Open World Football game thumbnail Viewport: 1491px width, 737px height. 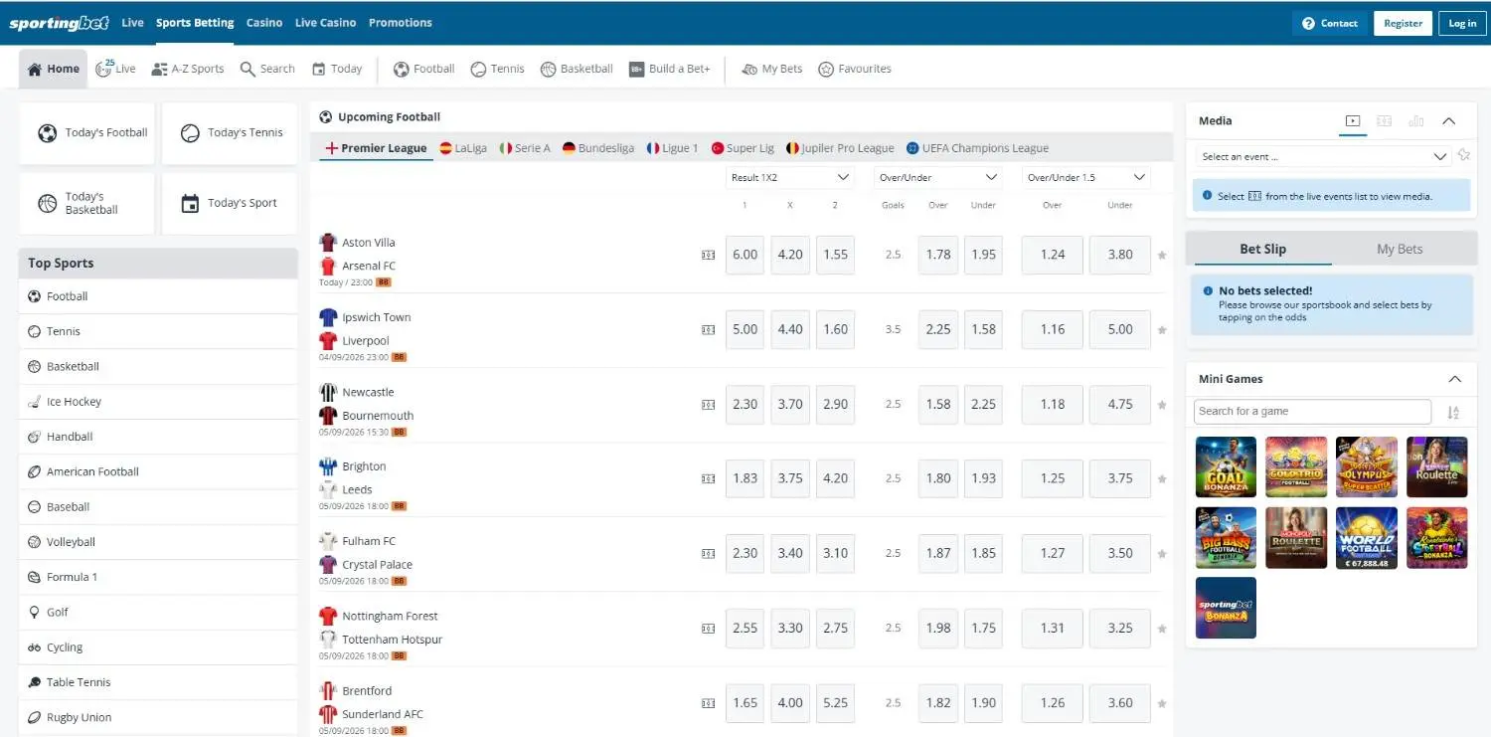(x=1367, y=538)
